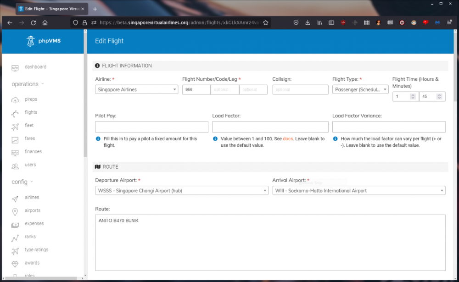459x282 pixels.
Task: Open the dashboard menu item
Action: [x=35, y=67]
